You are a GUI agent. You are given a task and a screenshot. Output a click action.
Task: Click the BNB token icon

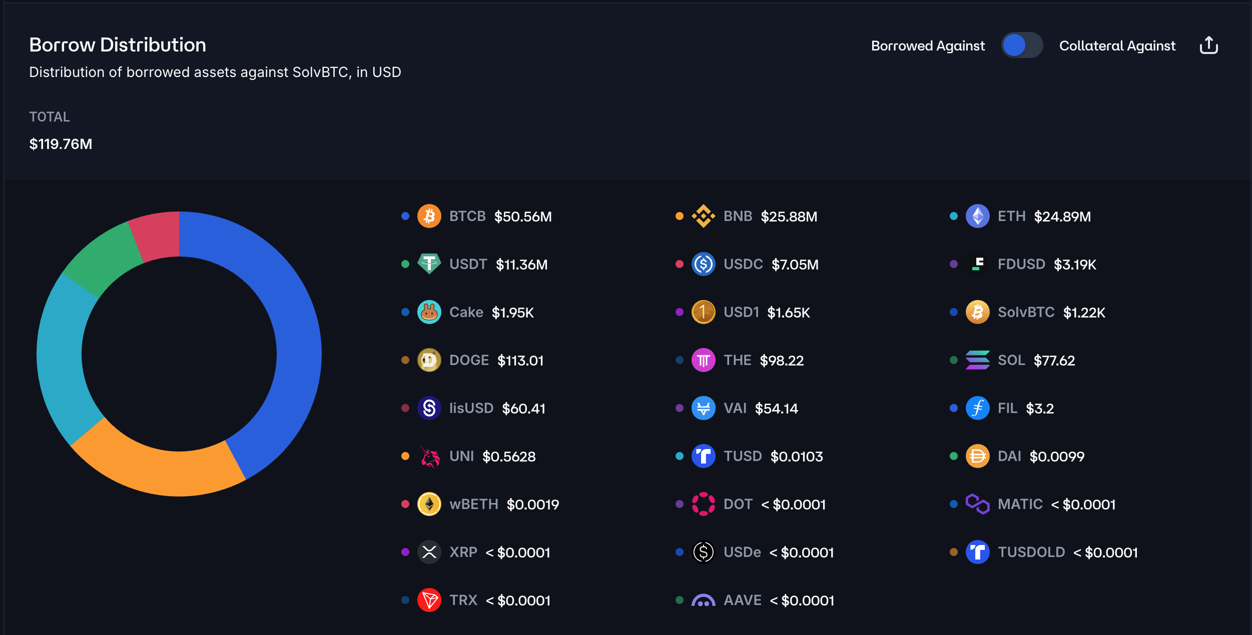pyautogui.click(x=703, y=216)
